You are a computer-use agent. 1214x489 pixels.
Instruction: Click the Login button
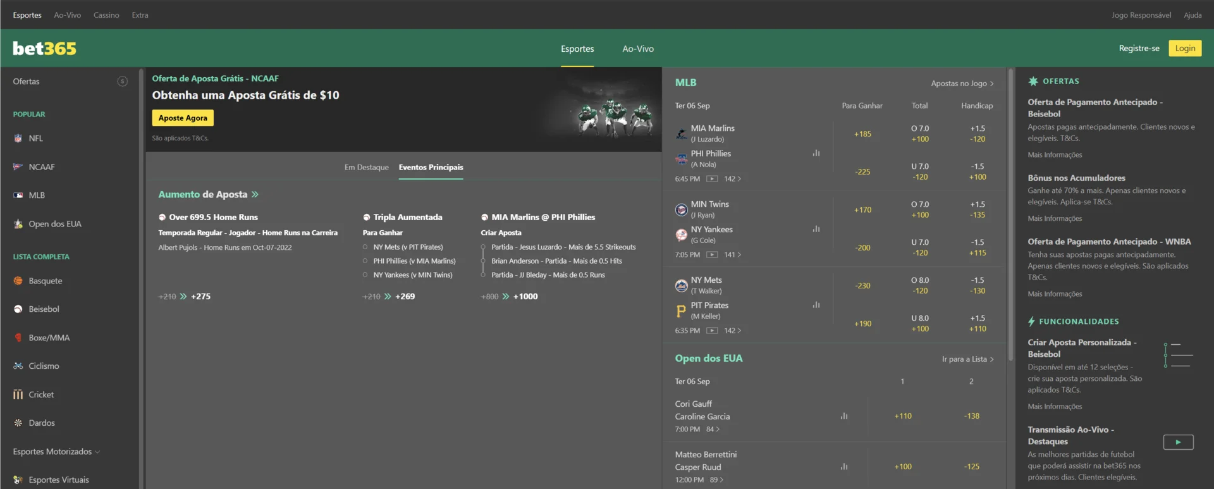[x=1185, y=48]
